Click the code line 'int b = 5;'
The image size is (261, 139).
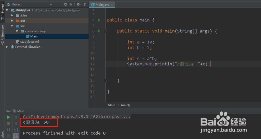(x=139, y=47)
